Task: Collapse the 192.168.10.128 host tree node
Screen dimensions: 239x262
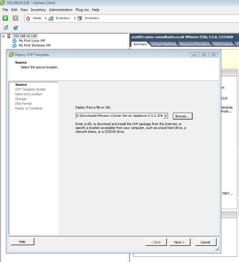Action: coord(3,36)
